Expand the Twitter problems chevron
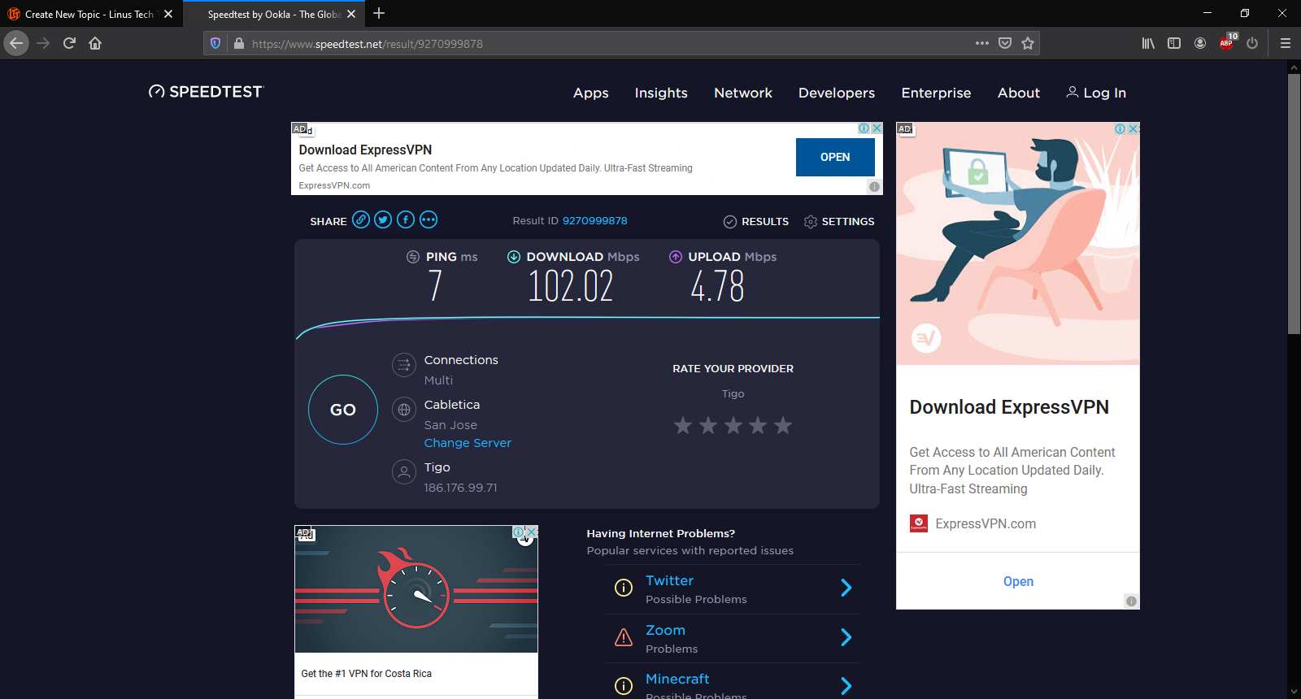Viewport: 1301px width, 699px height. tap(846, 588)
